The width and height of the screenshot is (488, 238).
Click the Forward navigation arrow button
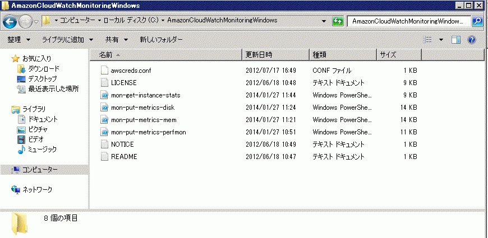tap(25, 21)
